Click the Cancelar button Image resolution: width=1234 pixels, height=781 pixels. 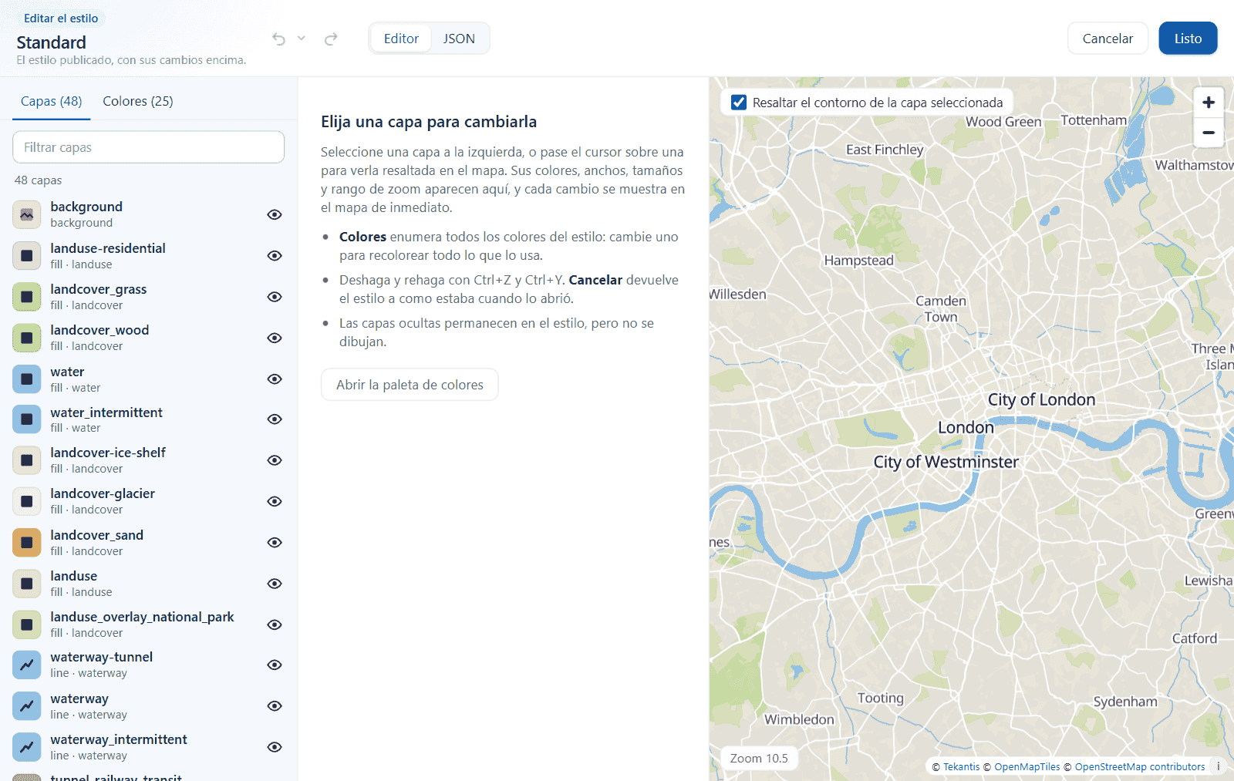[1108, 39]
